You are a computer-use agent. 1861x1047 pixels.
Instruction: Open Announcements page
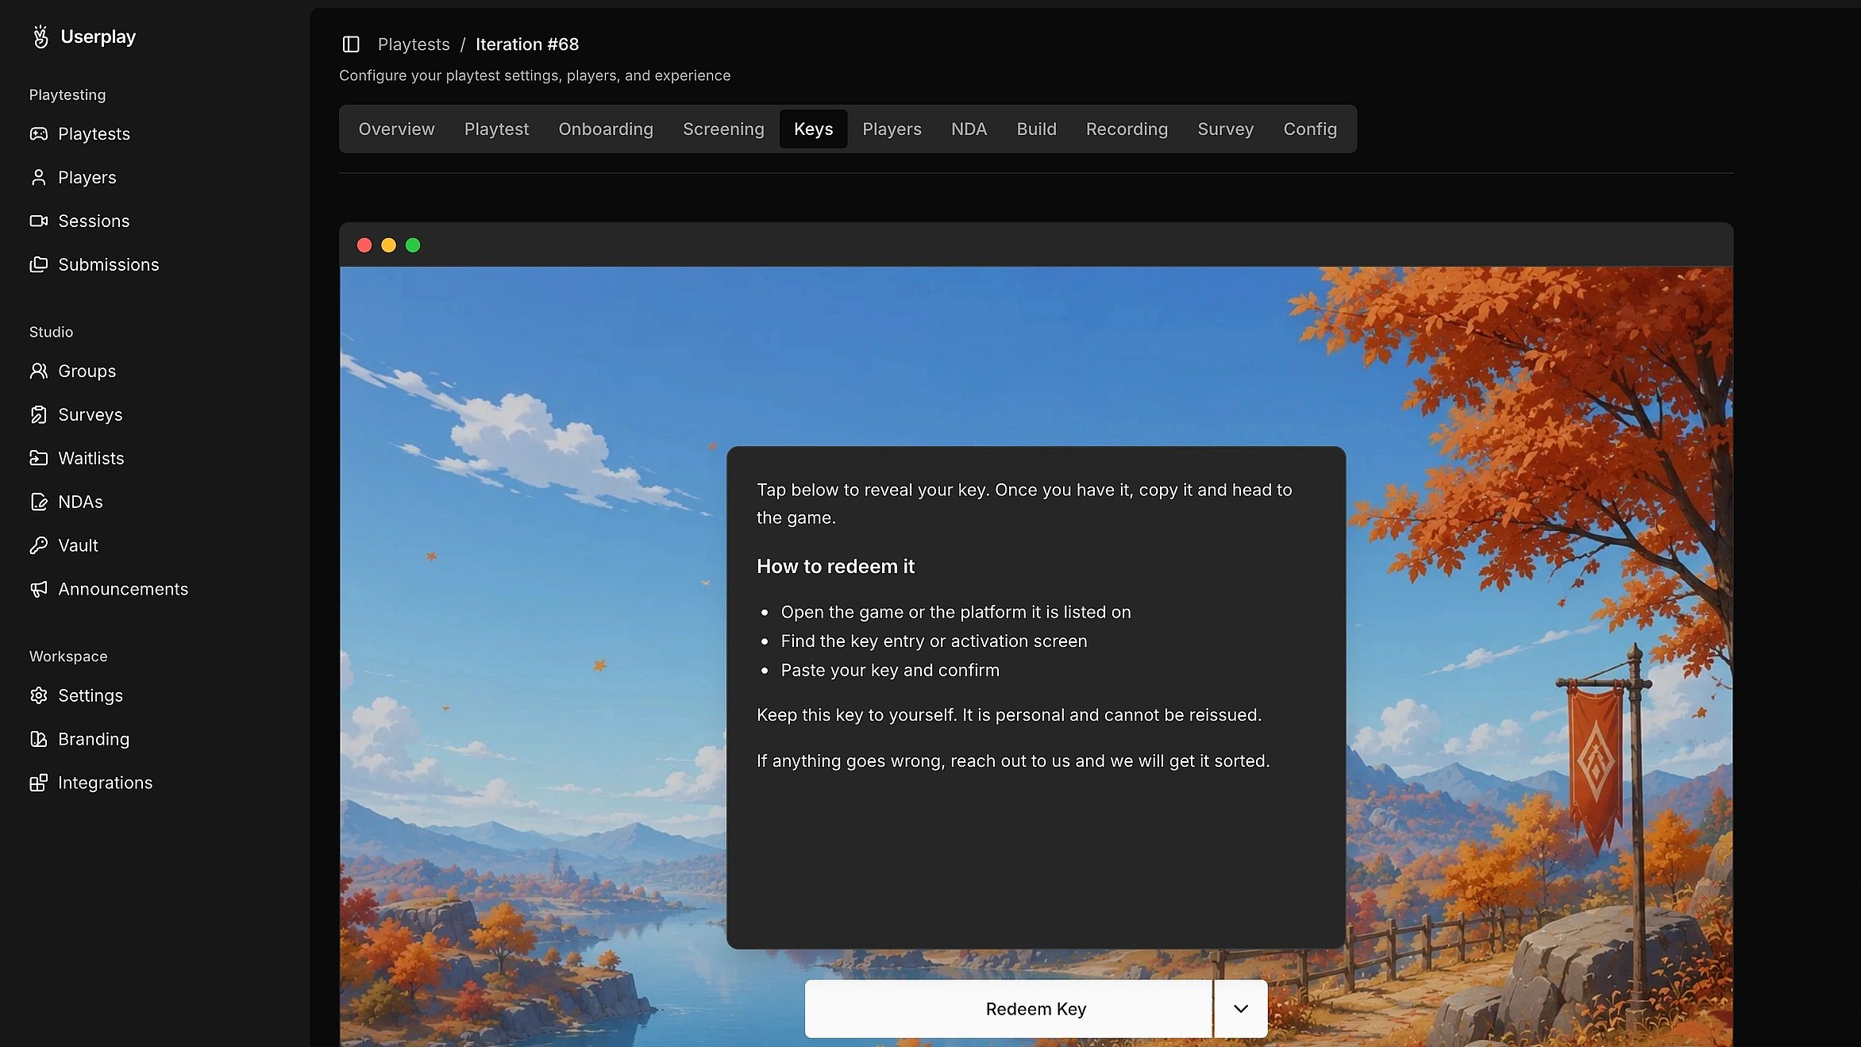point(123,589)
